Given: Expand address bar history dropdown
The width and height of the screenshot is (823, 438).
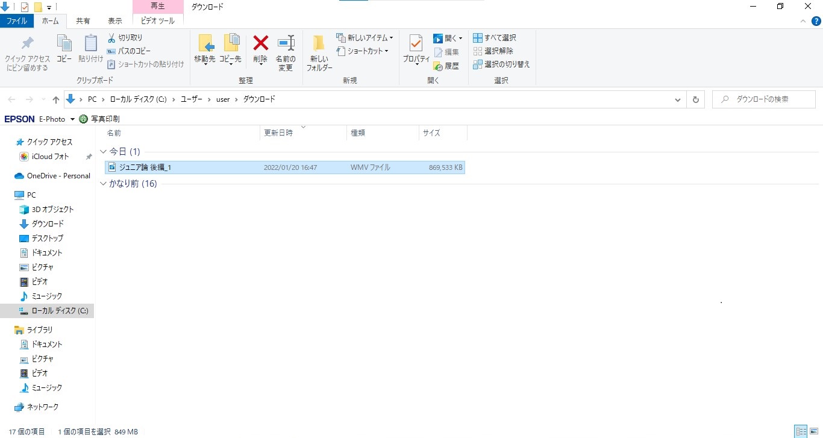Looking at the screenshot, I should coord(678,99).
